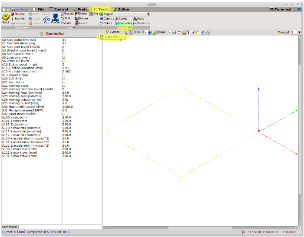Click the save floppy disk icon

(13, 10)
